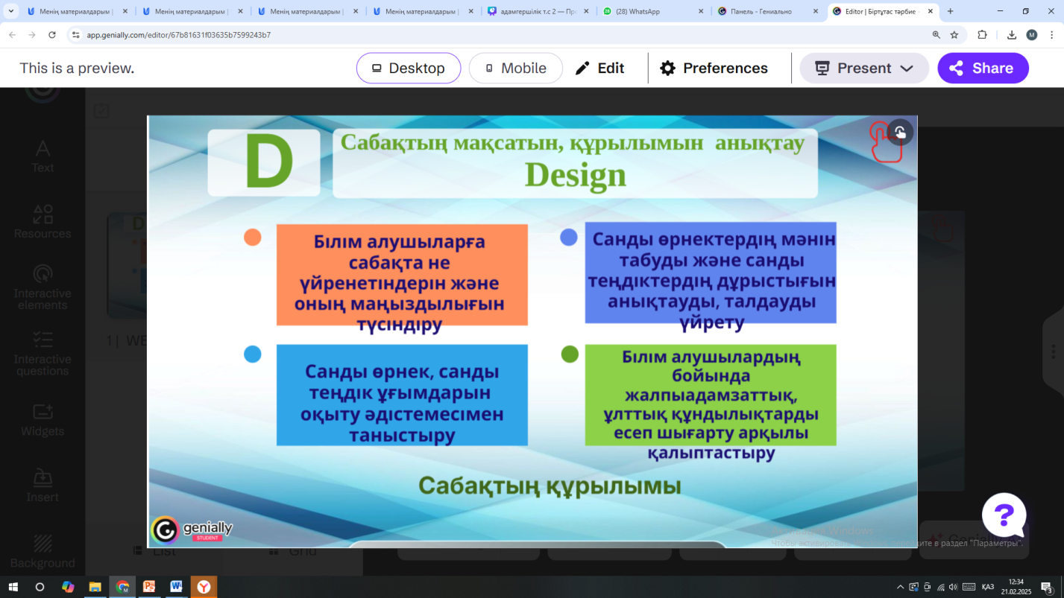The height and width of the screenshot is (598, 1064).
Task: Click the green box starting Білім алушылардың
Action: [x=711, y=395]
